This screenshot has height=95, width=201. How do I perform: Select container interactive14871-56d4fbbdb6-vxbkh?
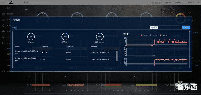[27, 59]
